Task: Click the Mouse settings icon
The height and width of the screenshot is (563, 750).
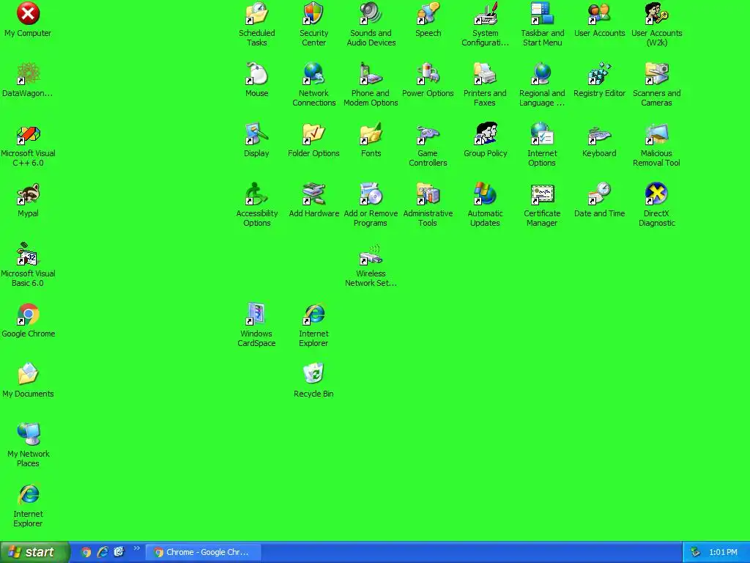Action: pos(256,74)
